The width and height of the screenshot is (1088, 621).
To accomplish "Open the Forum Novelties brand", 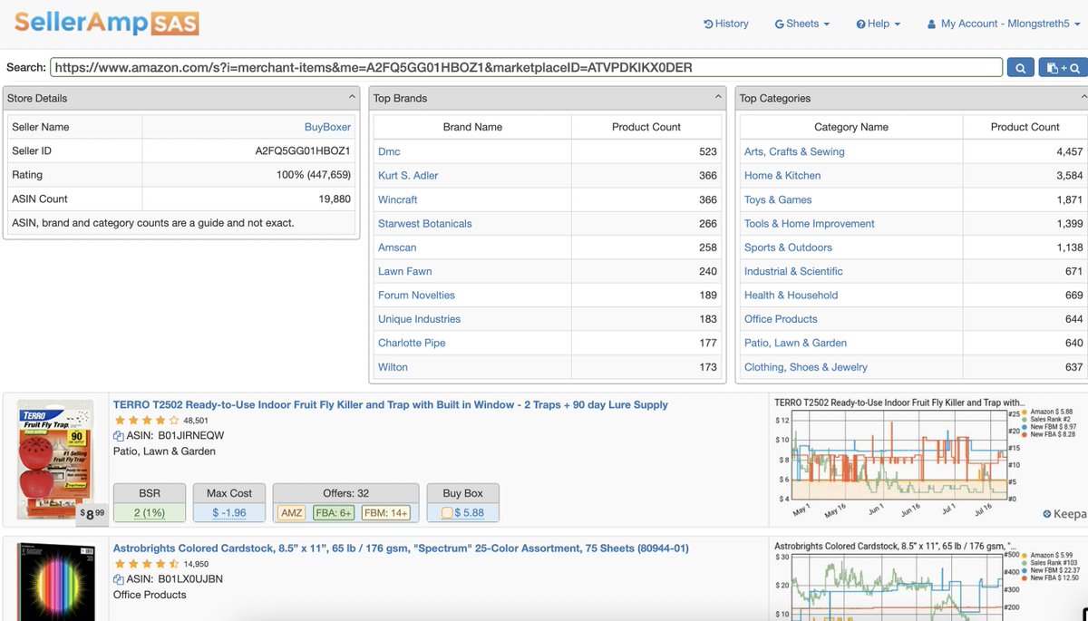I will [x=416, y=295].
